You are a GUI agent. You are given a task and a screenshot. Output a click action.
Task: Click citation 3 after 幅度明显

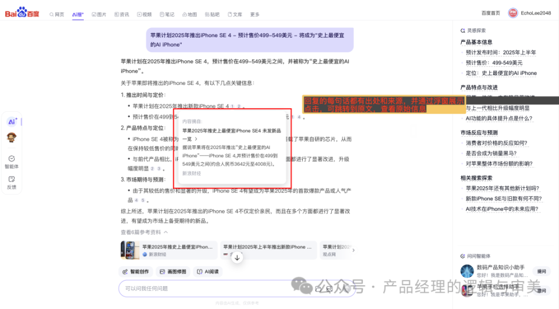point(158,169)
